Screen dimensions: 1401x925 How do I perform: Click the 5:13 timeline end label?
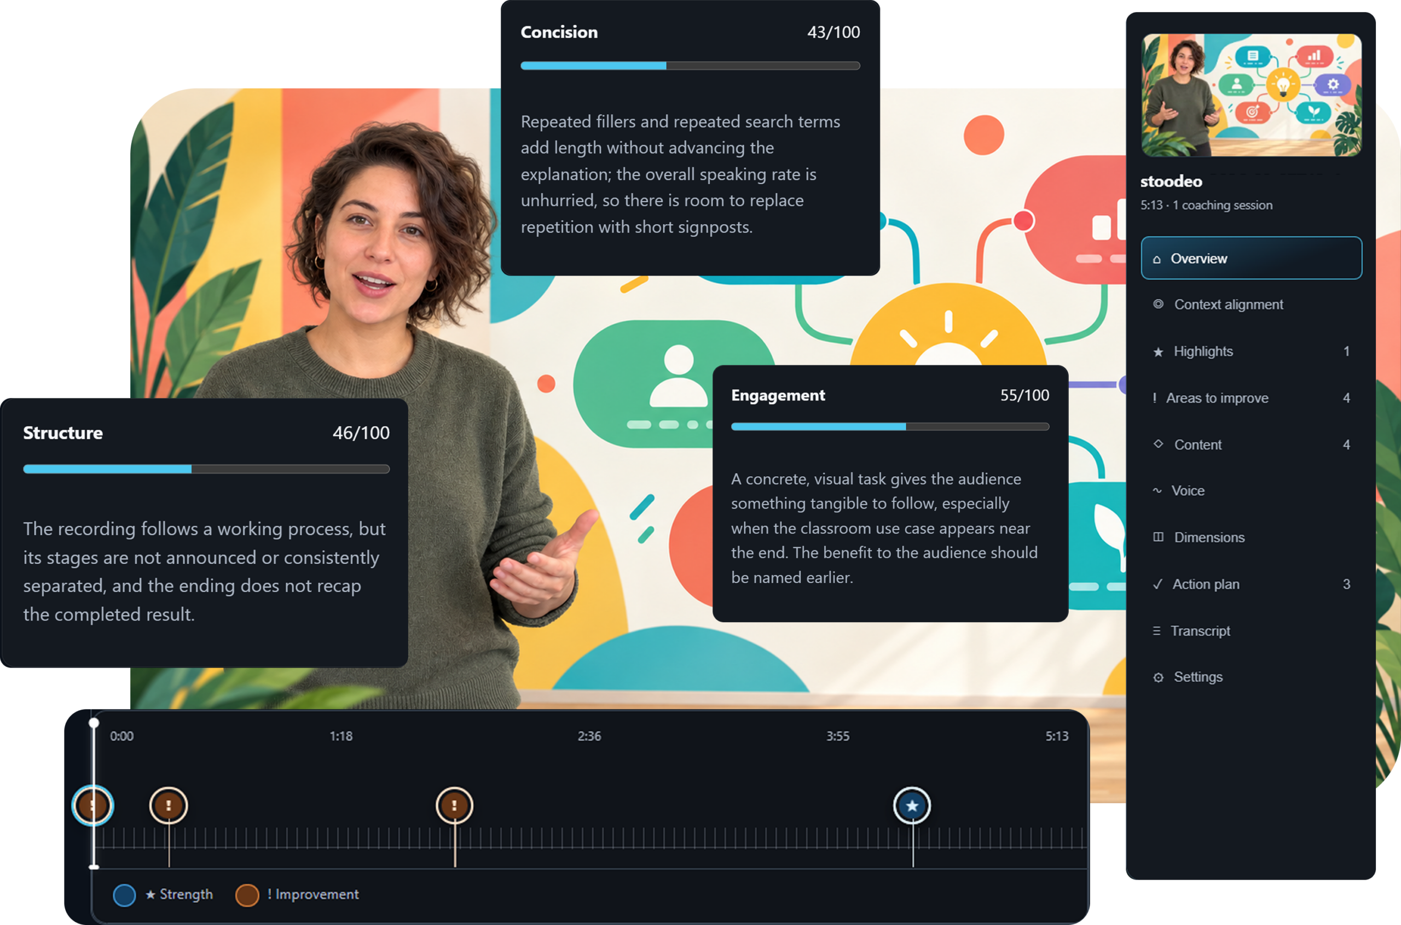[1057, 736]
